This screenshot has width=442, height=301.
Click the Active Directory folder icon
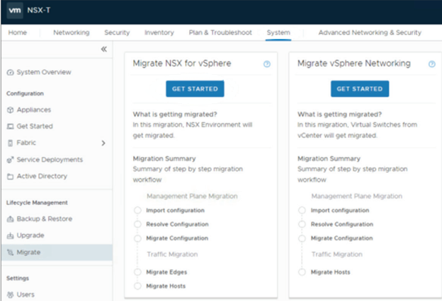(10, 177)
